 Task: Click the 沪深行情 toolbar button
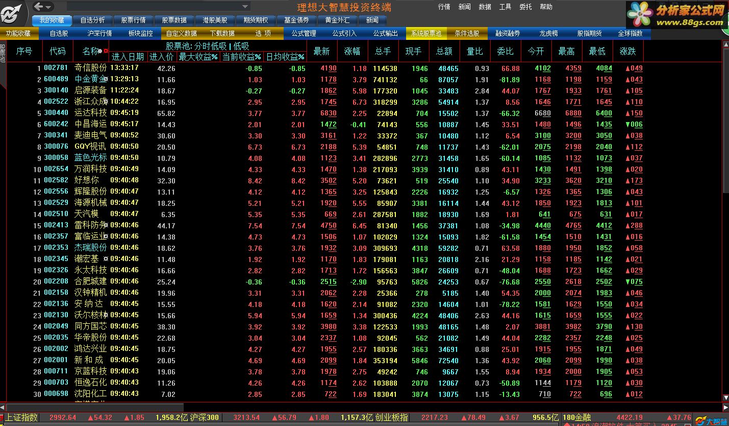pos(100,33)
